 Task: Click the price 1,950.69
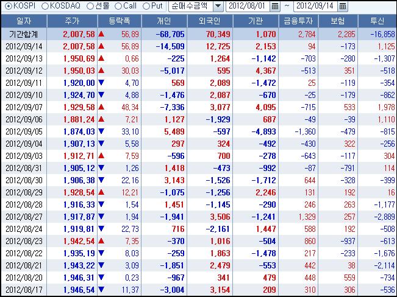pos(79,58)
